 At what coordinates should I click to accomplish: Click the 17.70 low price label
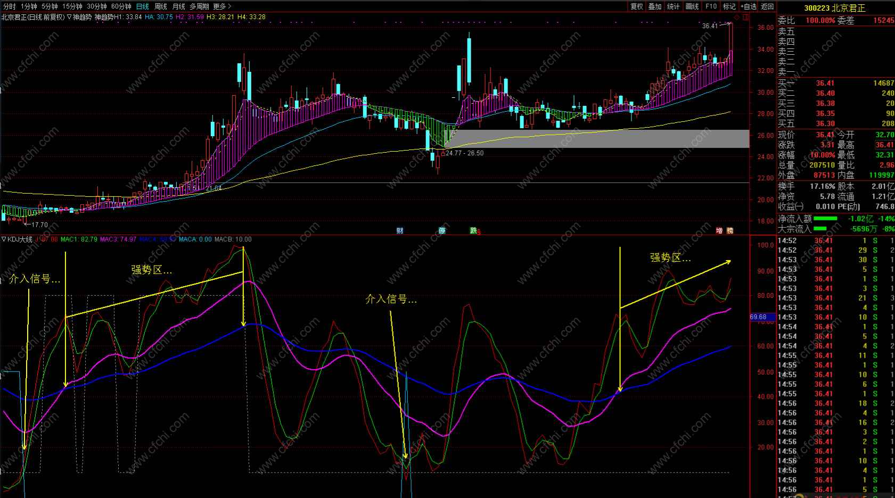point(39,225)
